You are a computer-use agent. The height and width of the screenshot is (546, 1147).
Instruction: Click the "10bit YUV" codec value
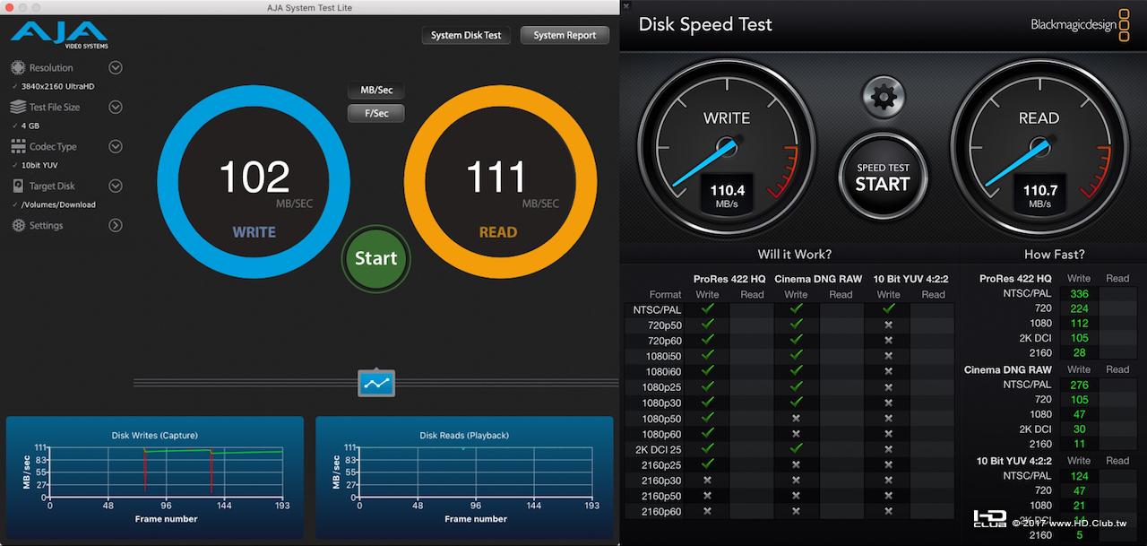pos(39,166)
